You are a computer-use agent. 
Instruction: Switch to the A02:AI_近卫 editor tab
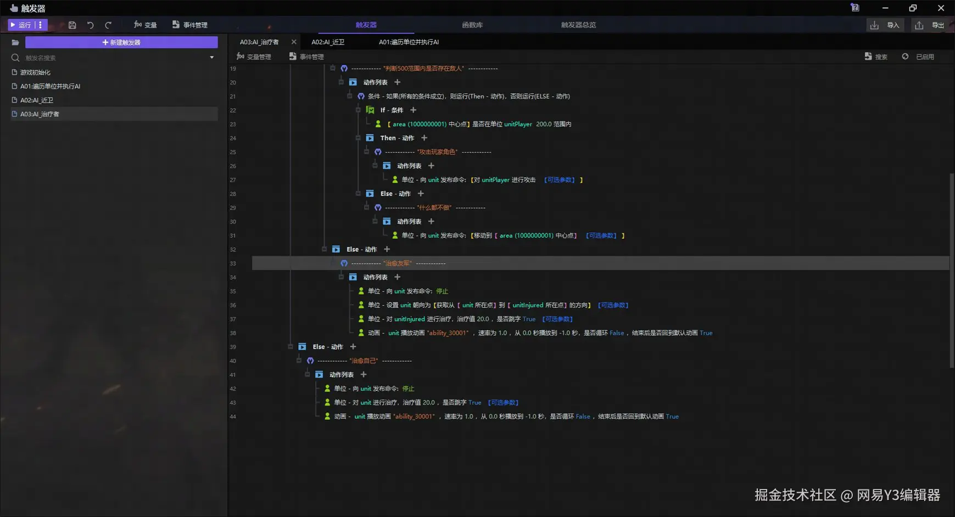tap(328, 42)
